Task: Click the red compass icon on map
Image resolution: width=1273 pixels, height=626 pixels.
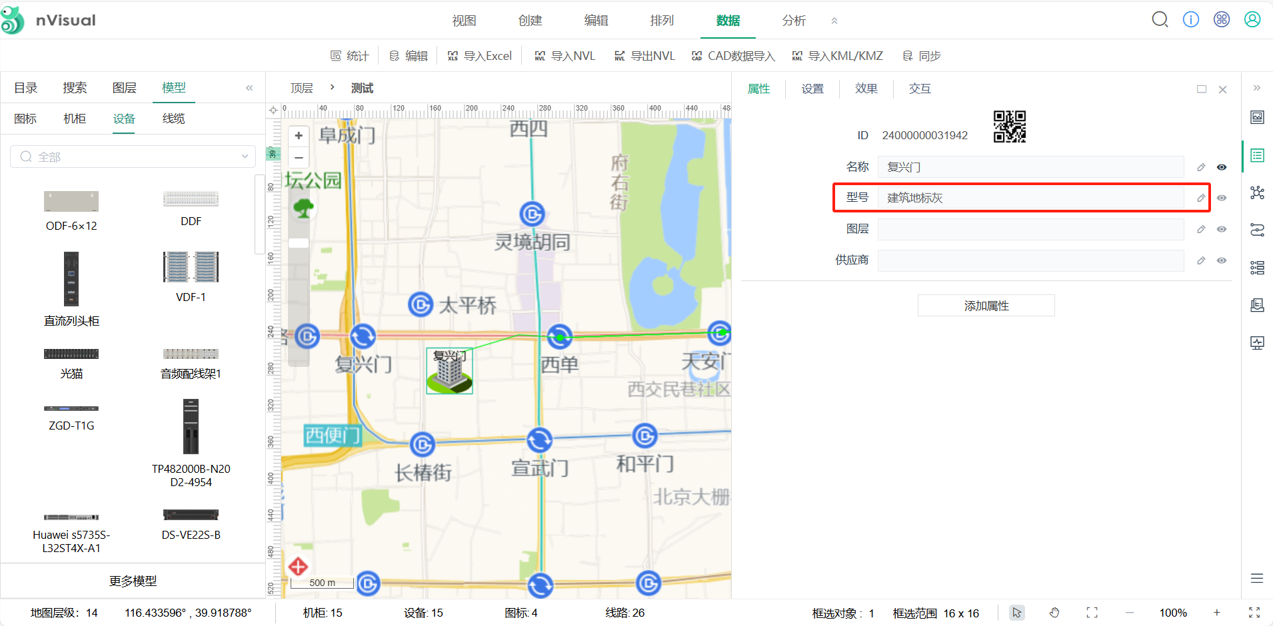Action: 298,567
